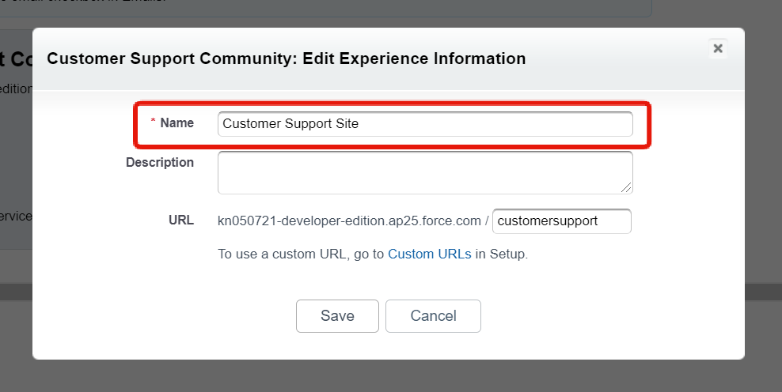This screenshot has height=392, width=782.
Task: Click the dialog title text
Action: 287,58
